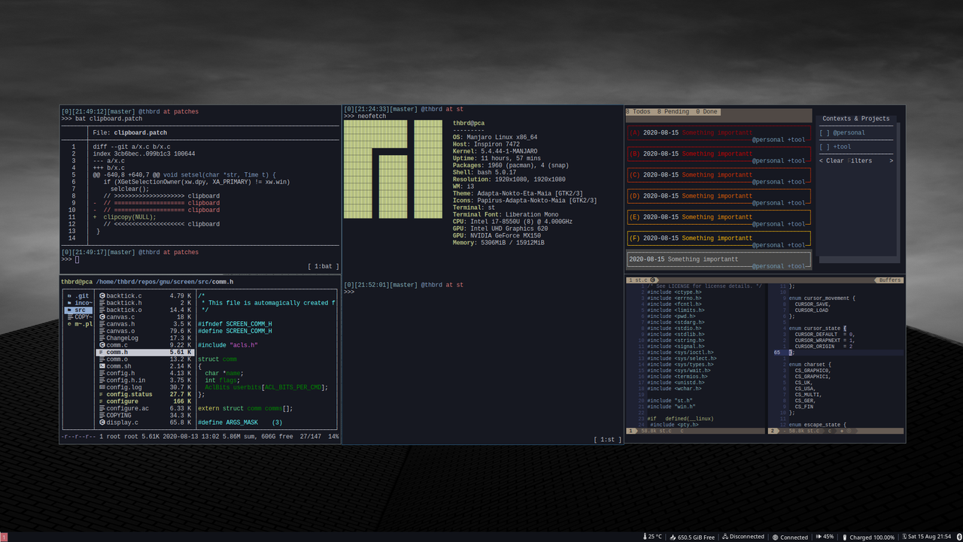Click the globe Connected icon in status bar
The width and height of the screenshot is (963, 542).
[x=776, y=537]
